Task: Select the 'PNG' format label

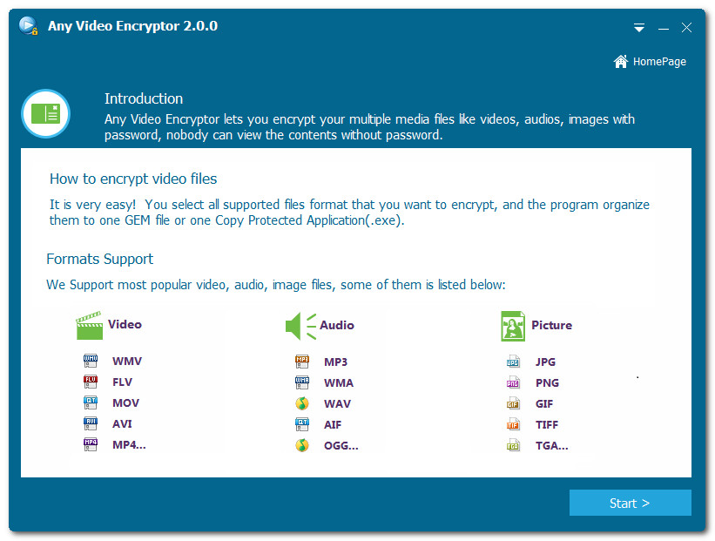Action: (547, 383)
